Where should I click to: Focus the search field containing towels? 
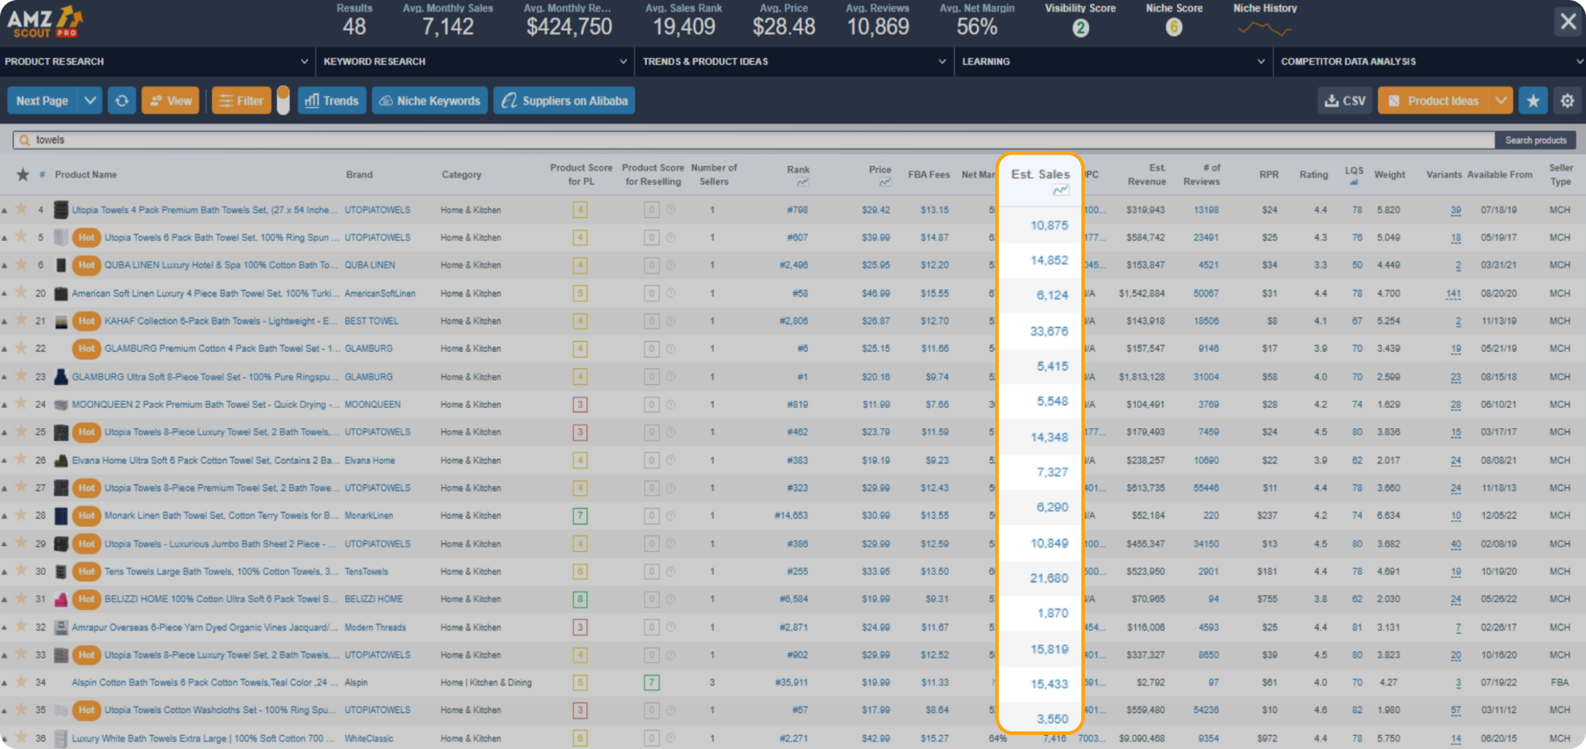(753, 140)
